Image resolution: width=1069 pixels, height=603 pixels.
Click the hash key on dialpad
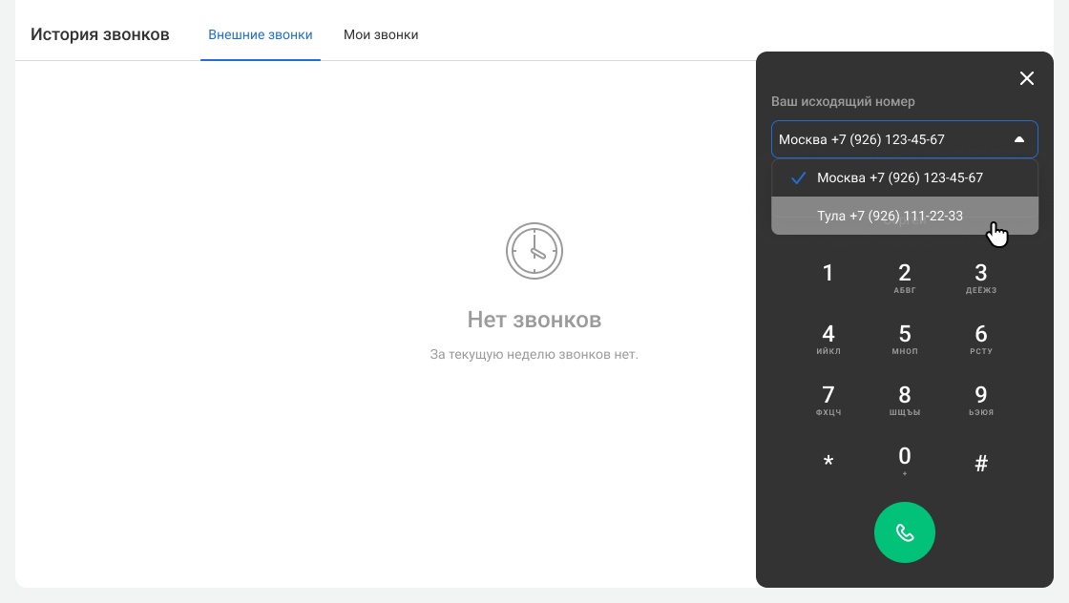pos(980,464)
